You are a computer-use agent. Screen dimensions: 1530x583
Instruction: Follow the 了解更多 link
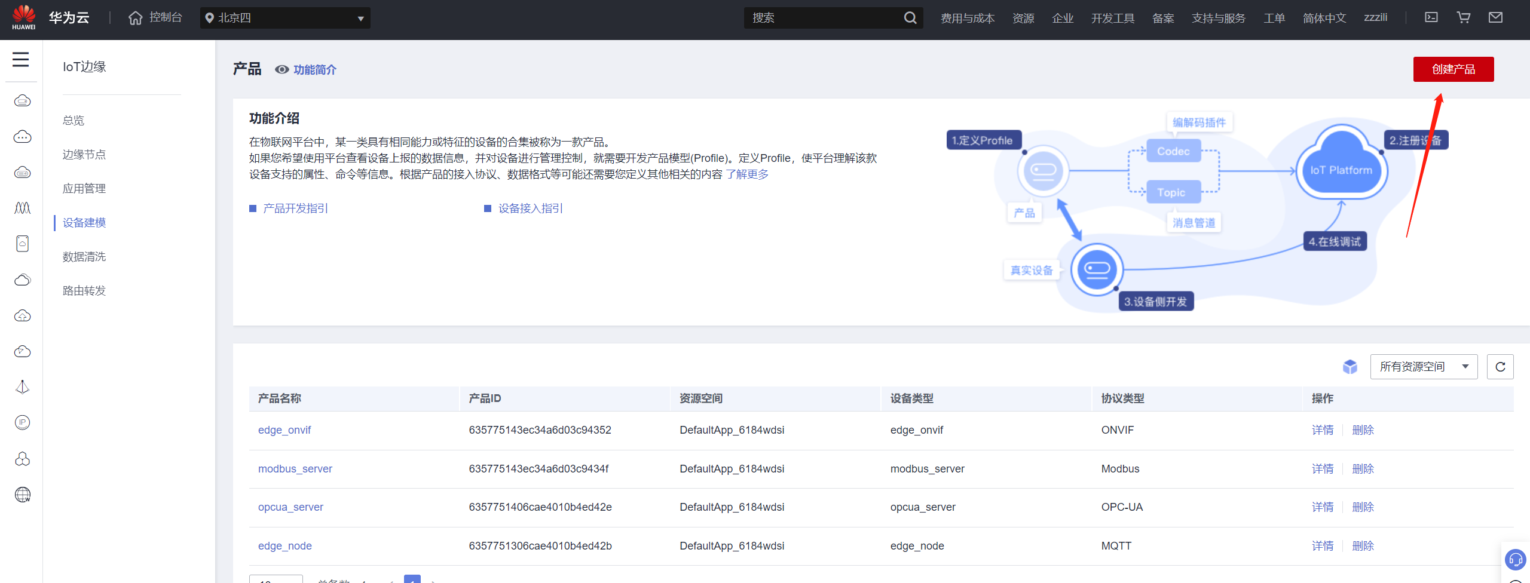pos(747,174)
